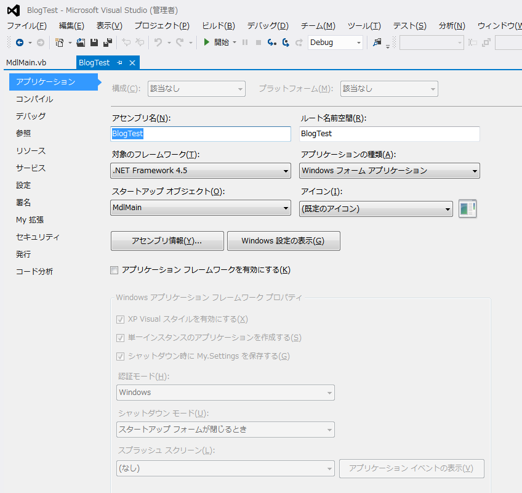This screenshot has height=493, width=522.
Task: Open the startup object MdlMain dropdown
Action: 201,208
